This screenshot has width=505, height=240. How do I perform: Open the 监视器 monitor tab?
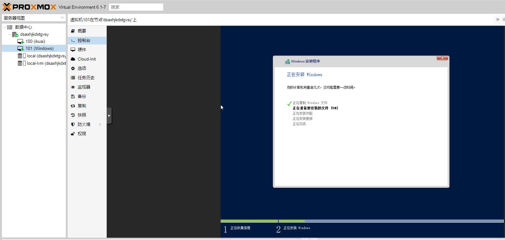click(x=87, y=87)
